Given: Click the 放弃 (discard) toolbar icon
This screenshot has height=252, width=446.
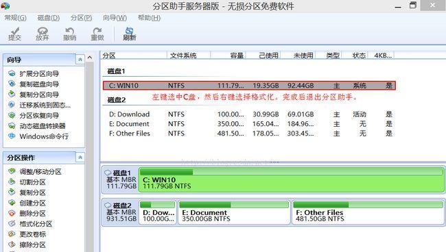Looking at the screenshot, I should (x=42, y=34).
